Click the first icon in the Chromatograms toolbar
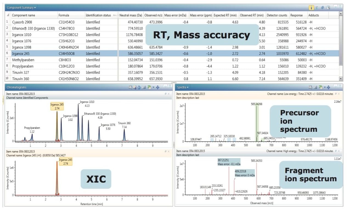Screen dimensions: 347x211 coord(130,87)
